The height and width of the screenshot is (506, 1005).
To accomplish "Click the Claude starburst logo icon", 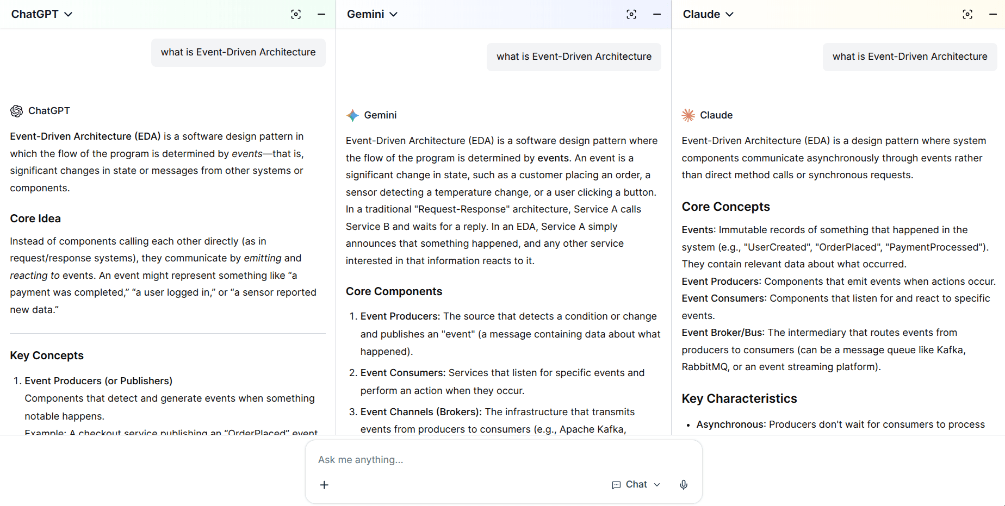I will [688, 115].
